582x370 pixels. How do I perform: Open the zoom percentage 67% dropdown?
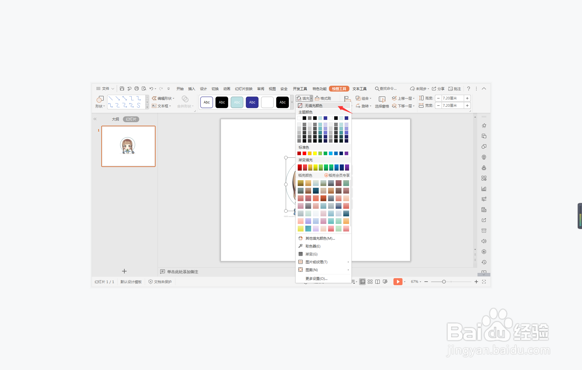(x=420, y=282)
